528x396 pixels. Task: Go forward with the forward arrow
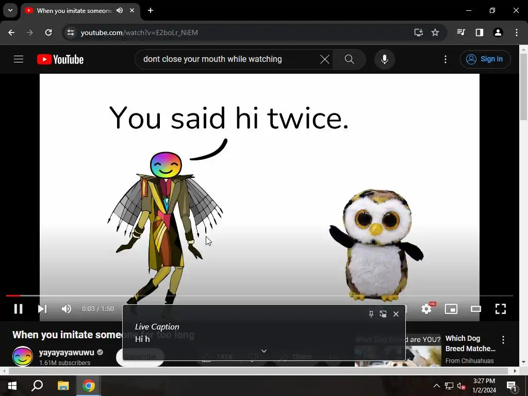click(30, 32)
